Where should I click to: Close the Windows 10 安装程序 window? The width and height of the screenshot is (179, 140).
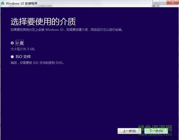tap(173, 2)
